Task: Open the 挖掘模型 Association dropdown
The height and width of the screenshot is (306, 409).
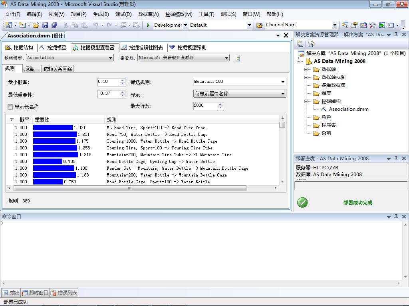Action: pyautogui.click(x=111, y=58)
